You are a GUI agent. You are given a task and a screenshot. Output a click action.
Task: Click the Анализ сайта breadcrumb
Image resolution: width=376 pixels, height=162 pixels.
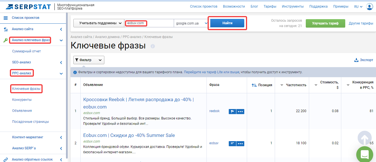pos(81,37)
